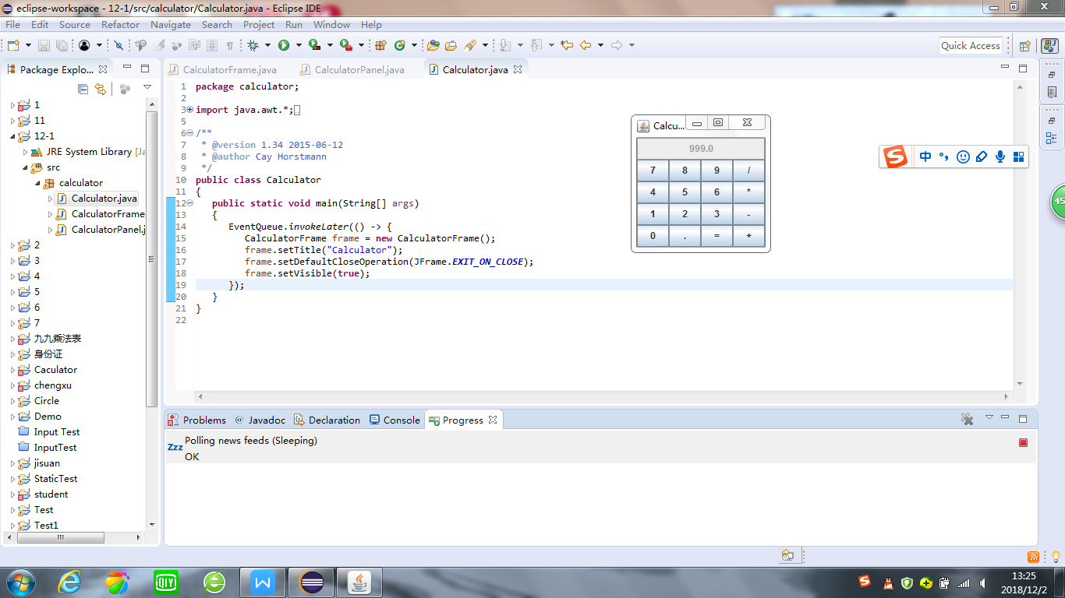The width and height of the screenshot is (1065, 598).
Task: Select the 九九乘法表 project
Action: [x=58, y=339]
